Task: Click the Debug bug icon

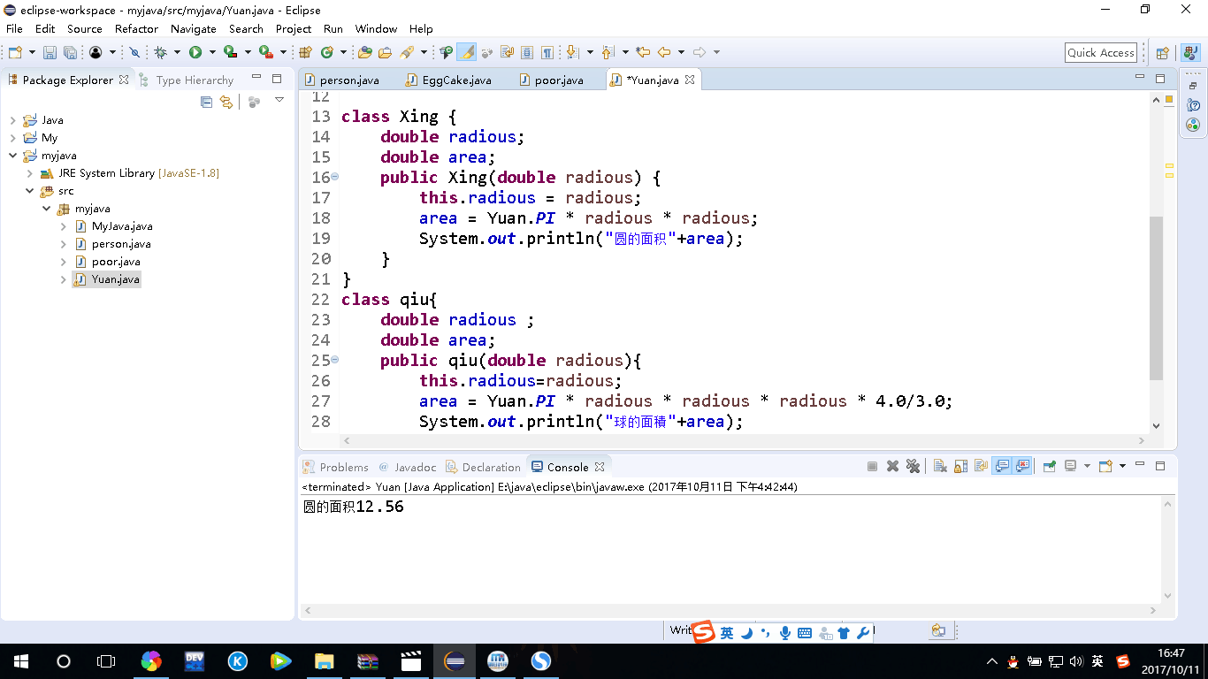Action: (x=161, y=52)
